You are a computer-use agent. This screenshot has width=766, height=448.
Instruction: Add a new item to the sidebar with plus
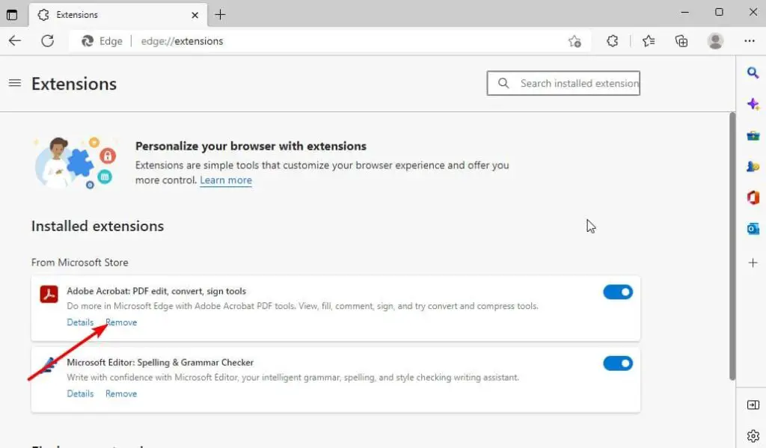click(x=753, y=263)
